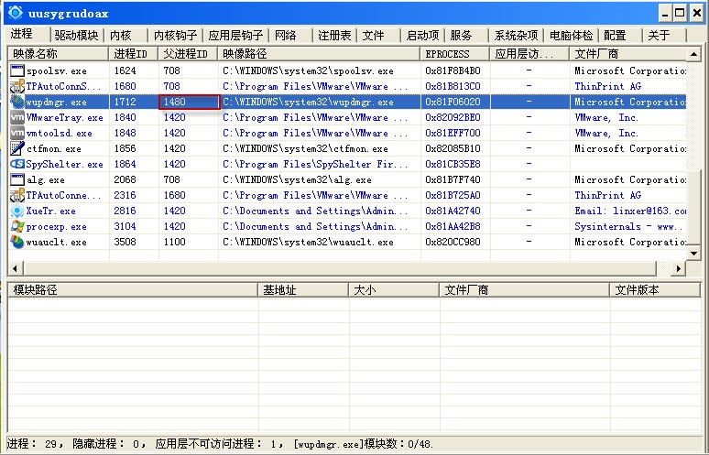Click the TPAutoConnS process icon
Image resolution: width=709 pixels, height=455 pixels.
pyautogui.click(x=17, y=86)
